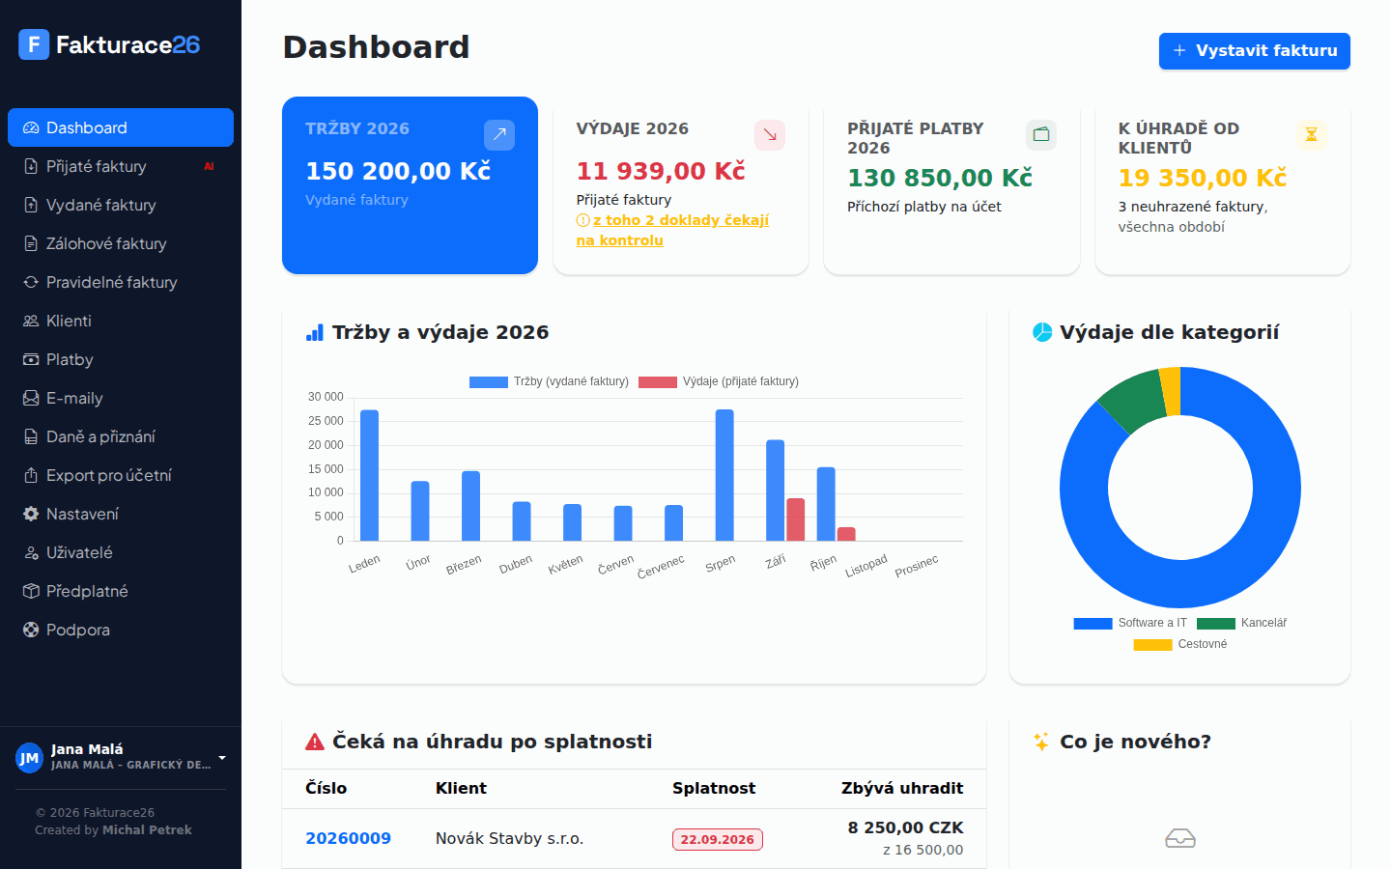The width and height of the screenshot is (1391, 869).
Task: Toggle Kancelář legend entry
Action: 1241,623
